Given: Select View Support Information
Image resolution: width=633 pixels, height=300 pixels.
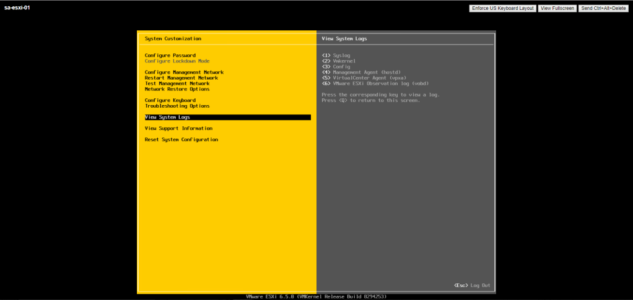Looking at the screenshot, I should (x=178, y=129).
